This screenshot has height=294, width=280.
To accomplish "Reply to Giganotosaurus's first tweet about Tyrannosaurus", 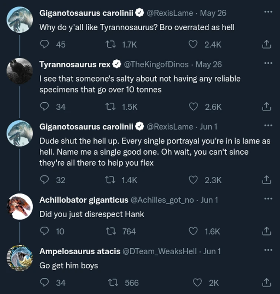I will tap(44, 44).
